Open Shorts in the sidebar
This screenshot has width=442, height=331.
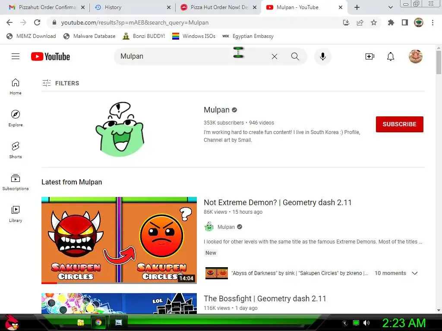click(16, 150)
